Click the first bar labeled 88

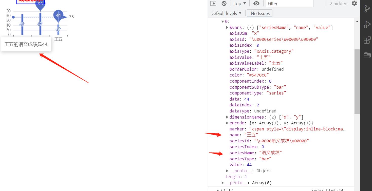pyautogui.click(x=22, y=24)
